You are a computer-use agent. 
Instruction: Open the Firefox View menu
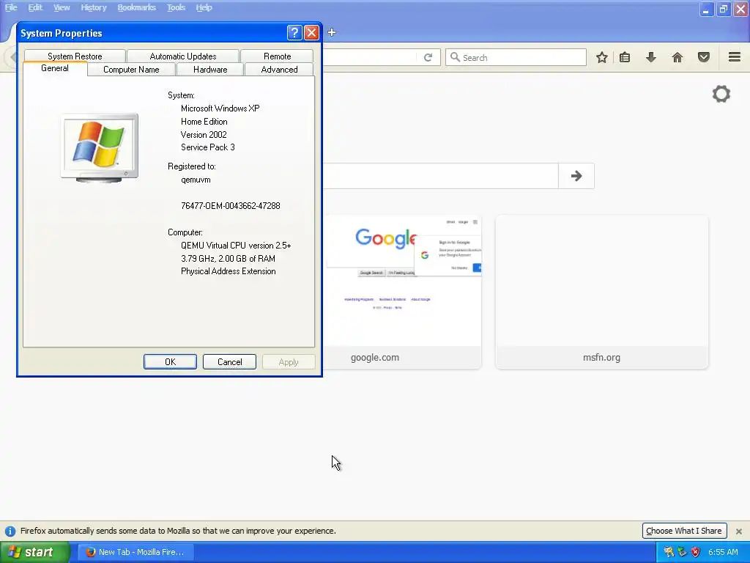[62, 7]
